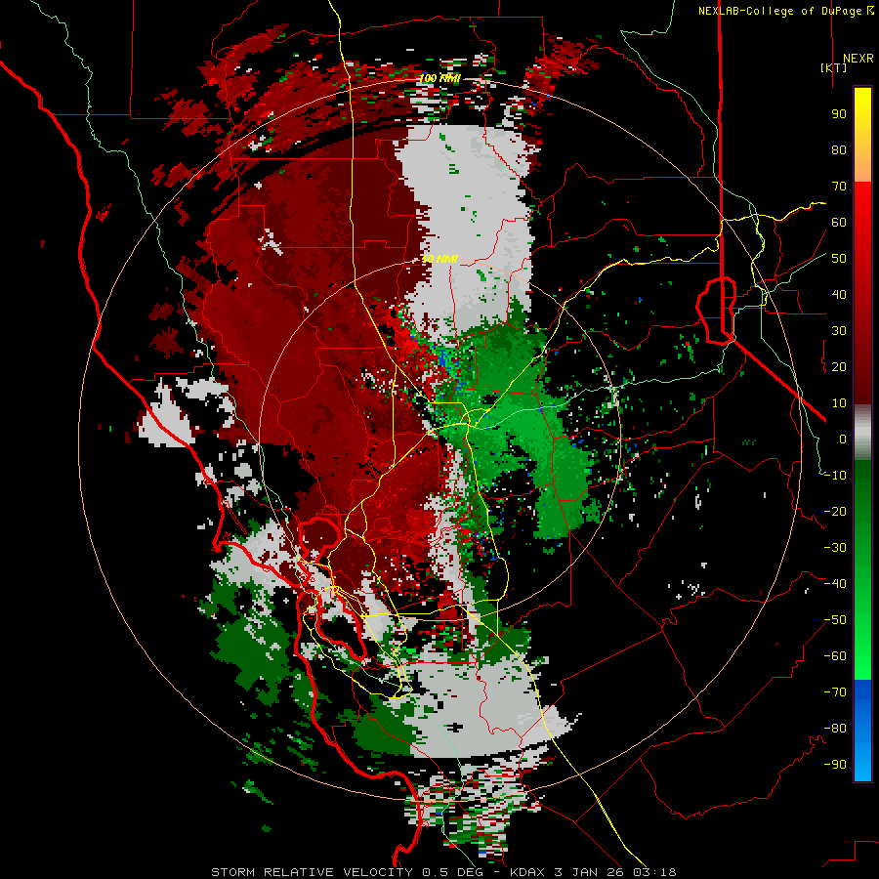Click the -90 value on the scale
Viewport: 879px width, 879px height.
835,765
